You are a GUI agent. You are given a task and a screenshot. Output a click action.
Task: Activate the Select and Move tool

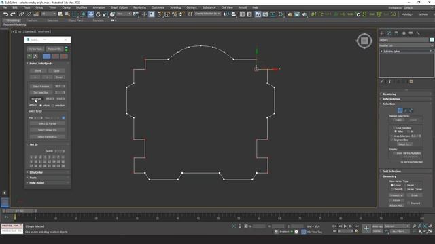tap(90, 14)
